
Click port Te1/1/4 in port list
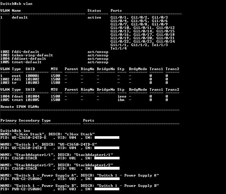pos(118,48)
